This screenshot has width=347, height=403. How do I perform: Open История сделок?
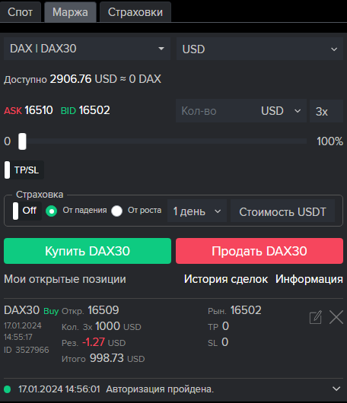coord(226,279)
